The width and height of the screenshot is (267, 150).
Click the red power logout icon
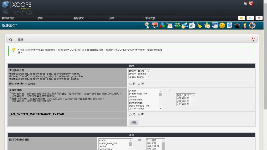[251, 3]
